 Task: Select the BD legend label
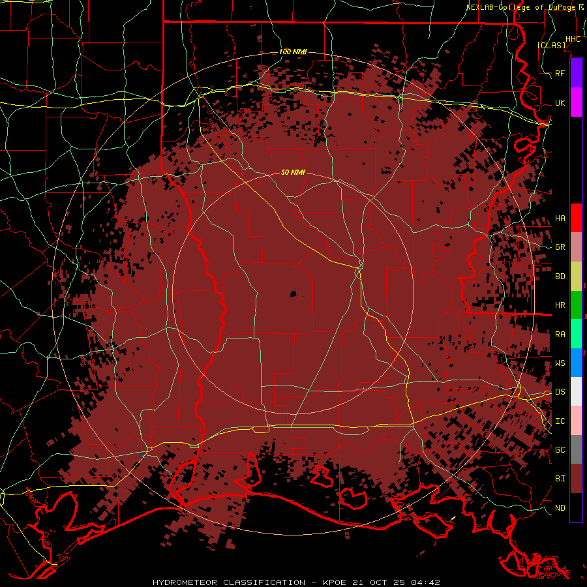point(560,277)
